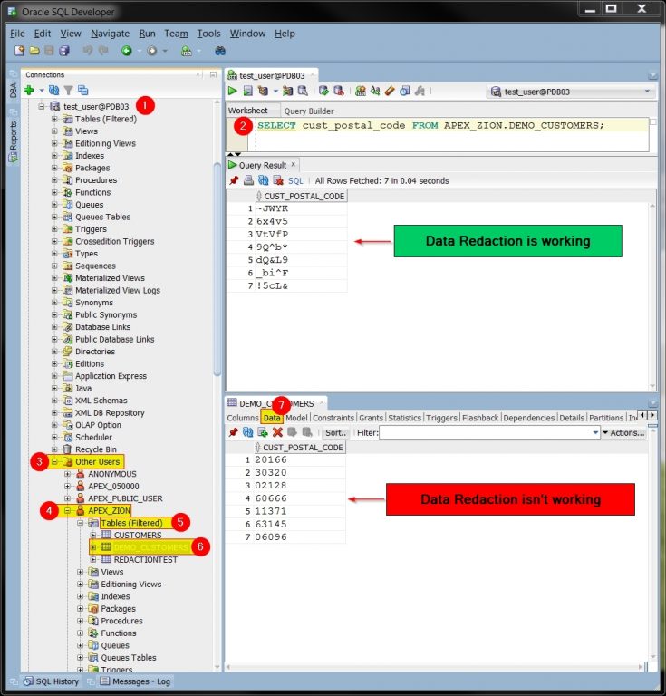Viewport: 666px width, 696px height.
Task: Collapse the test_user@PDB03 connection node
Action: 42,107
